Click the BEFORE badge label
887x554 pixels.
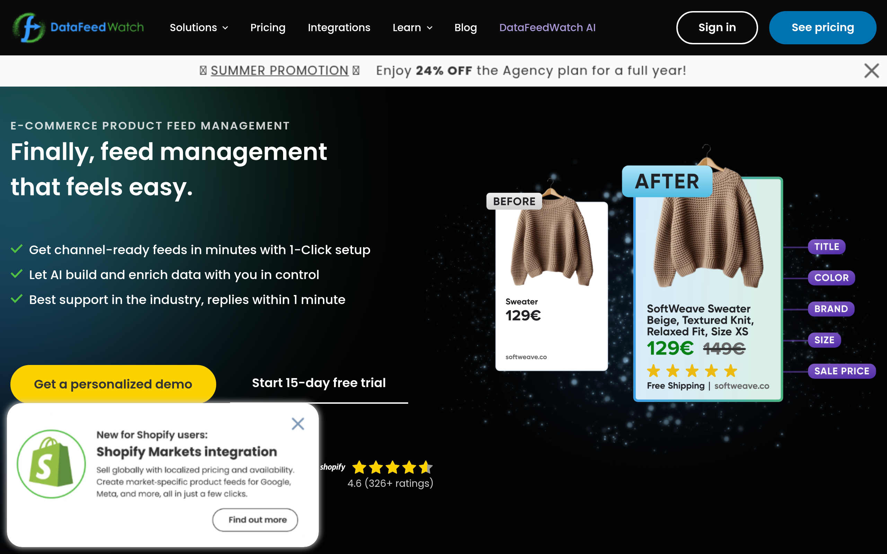click(514, 201)
